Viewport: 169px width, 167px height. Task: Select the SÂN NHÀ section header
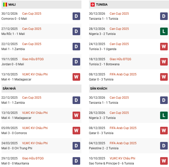[x=9, y=89]
